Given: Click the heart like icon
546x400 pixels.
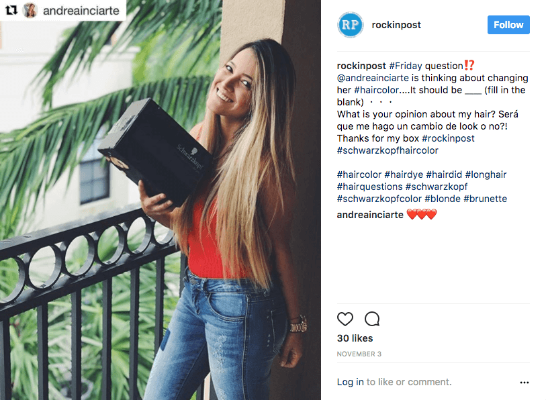Looking at the screenshot, I should pos(345,319).
